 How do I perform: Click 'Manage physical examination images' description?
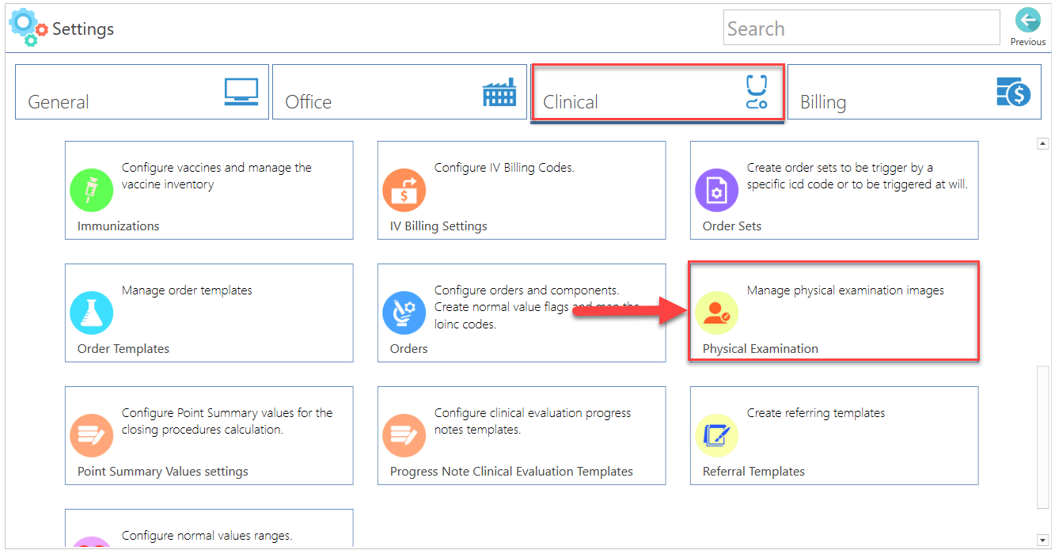(x=845, y=290)
